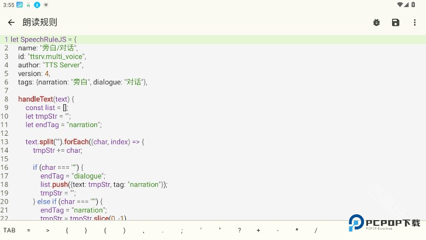Tap the semicolon symbol key
This screenshot has height=240, width=426.
182,230
